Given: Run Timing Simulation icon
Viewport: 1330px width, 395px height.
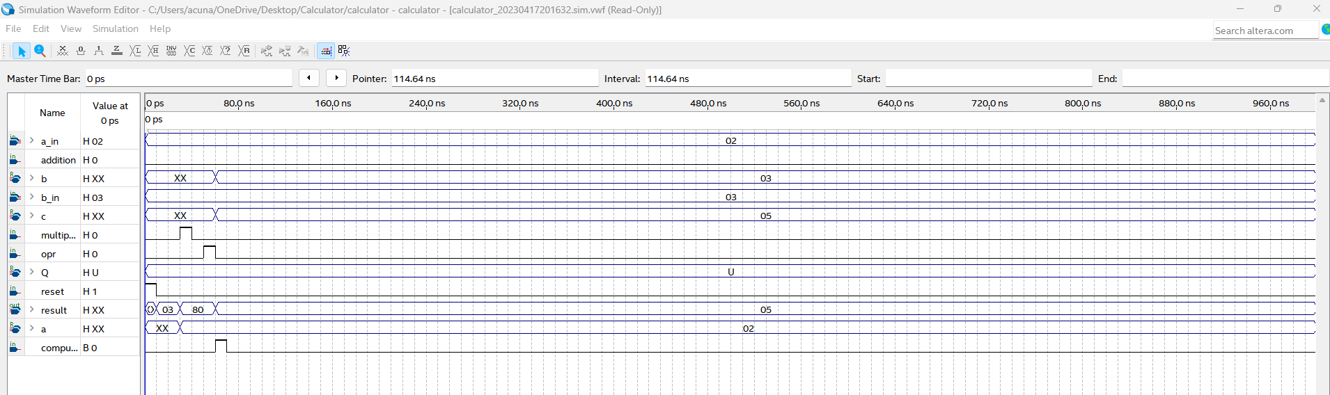Looking at the screenshot, I should [x=285, y=51].
